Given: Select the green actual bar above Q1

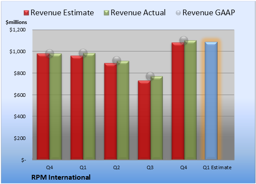Looking at the screenshot, I should coord(89,106).
